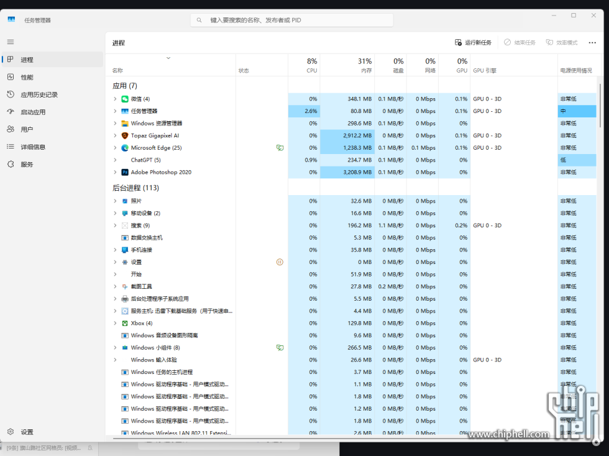Expand the Microsoft Edge (25) process group
The image size is (609, 456).
click(115, 148)
